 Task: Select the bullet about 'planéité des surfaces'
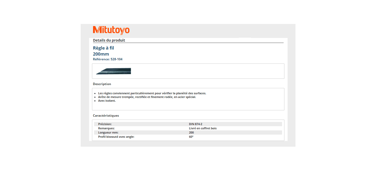click(152, 93)
